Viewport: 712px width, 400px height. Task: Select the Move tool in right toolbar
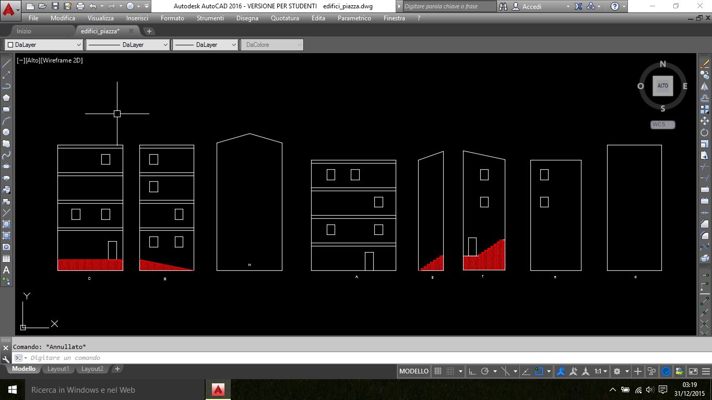point(705,121)
